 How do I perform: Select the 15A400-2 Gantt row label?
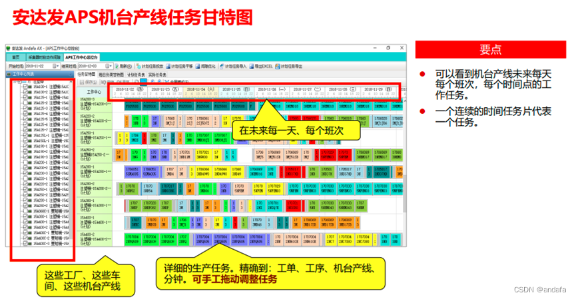(95, 239)
